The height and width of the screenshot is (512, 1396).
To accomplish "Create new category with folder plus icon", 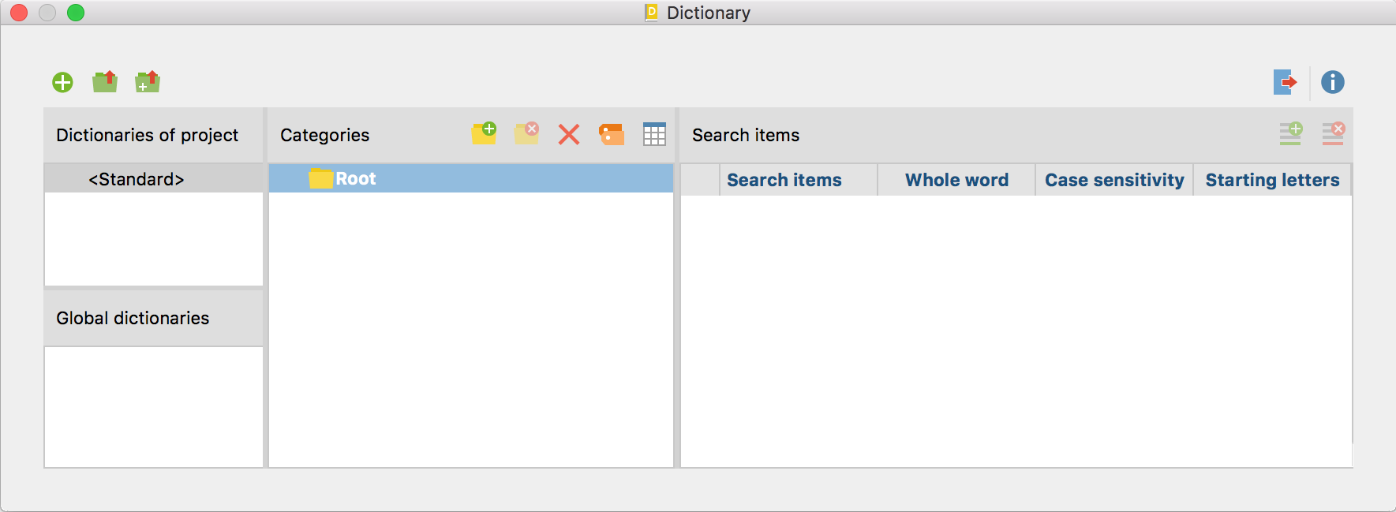I will point(485,133).
